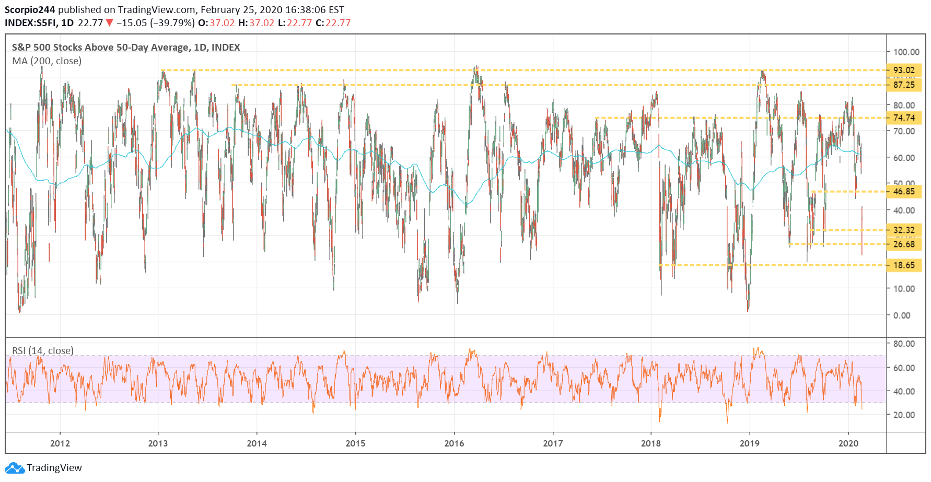Click the 80.00 value on main price axis

pyautogui.click(x=904, y=105)
